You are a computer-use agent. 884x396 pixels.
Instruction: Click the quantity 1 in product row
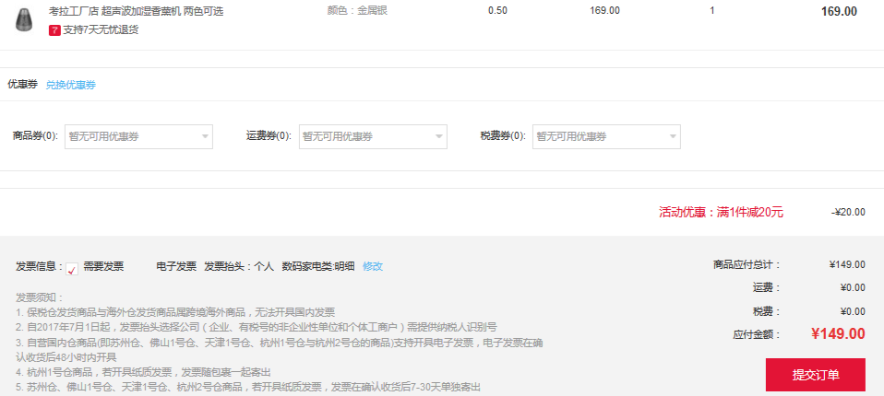coord(712,11)
